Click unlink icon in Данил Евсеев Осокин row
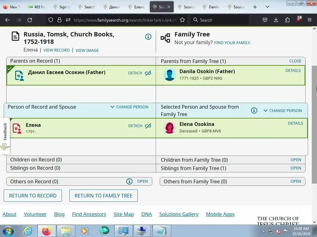This screenshot has height=237, width=317. point(148,73)
